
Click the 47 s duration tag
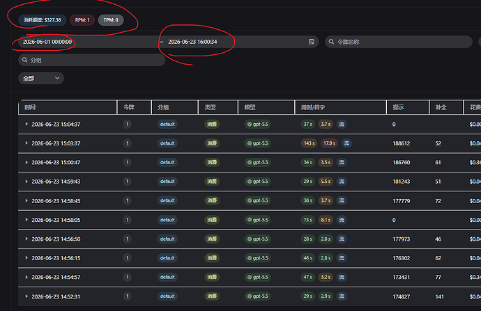(x=307, y=277)
